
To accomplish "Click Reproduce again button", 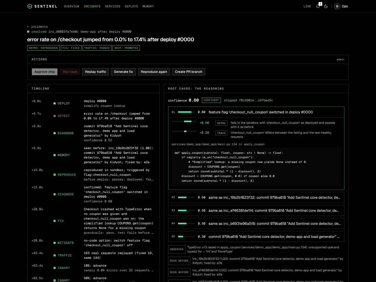I will [154, 72].
